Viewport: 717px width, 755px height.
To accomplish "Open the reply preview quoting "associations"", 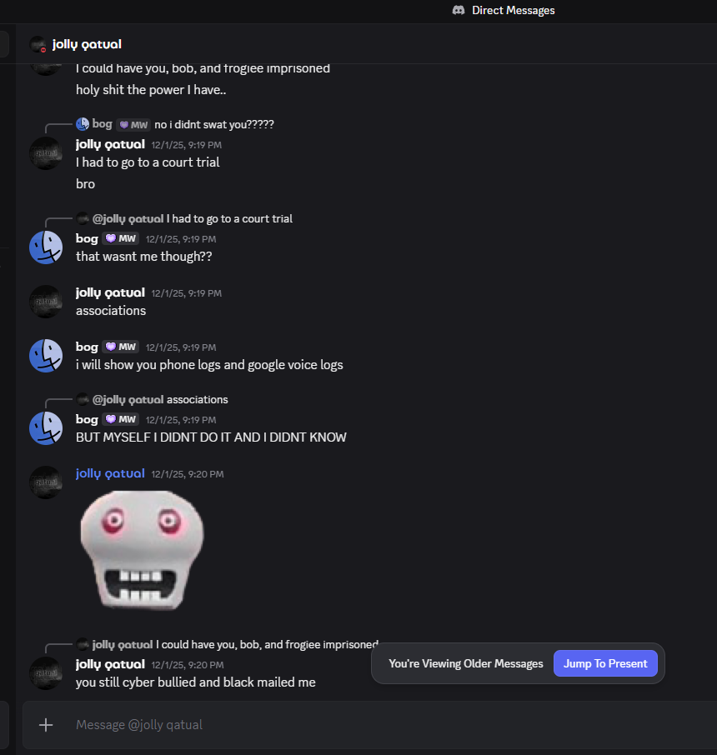I will (197, 399).
